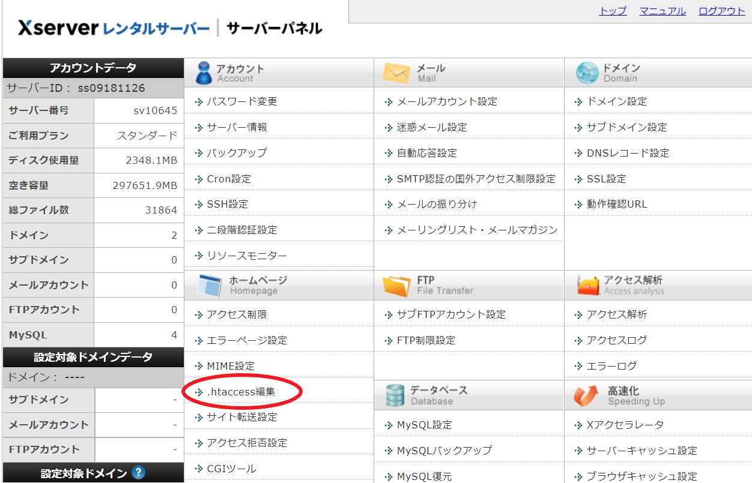The width and height of the screenshot is (752, 483).
Task: Open サブドメイン設定
Action: [627, 127]
